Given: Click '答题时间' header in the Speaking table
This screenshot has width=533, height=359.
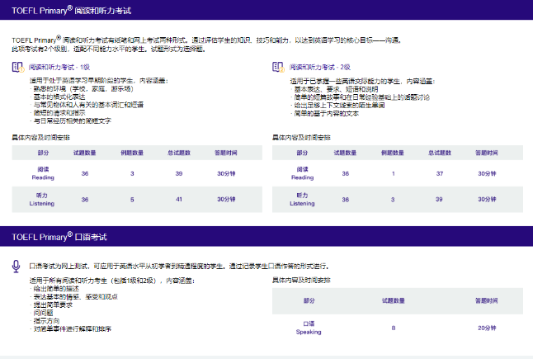Looking at the screenshot, I should [487, 301].
